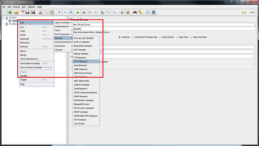Viewport: 259px width, 146px height.
Task: Choose HTTP Request from sampler list
Action: tap(86, 61)
